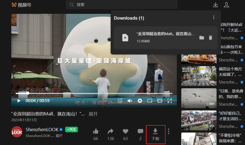Screen dimensions: 245x145
Task: Click the download icon in top header
Action: (215, 5)
